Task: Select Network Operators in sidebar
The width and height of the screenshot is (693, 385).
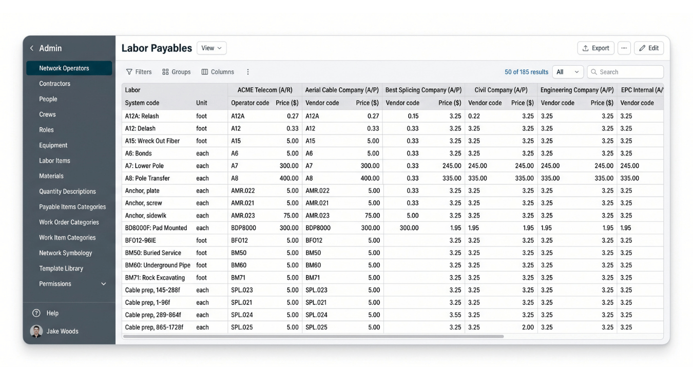Action: (x=69, y=68)
